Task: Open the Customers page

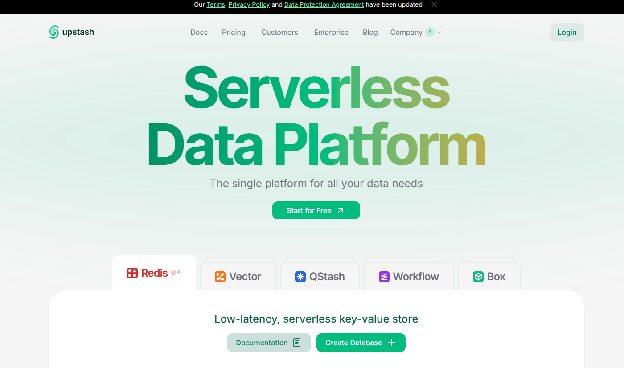Action: [279, 32]
